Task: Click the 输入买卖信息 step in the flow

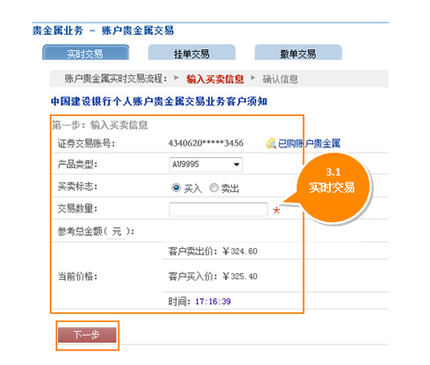Action: click(215, 79)
